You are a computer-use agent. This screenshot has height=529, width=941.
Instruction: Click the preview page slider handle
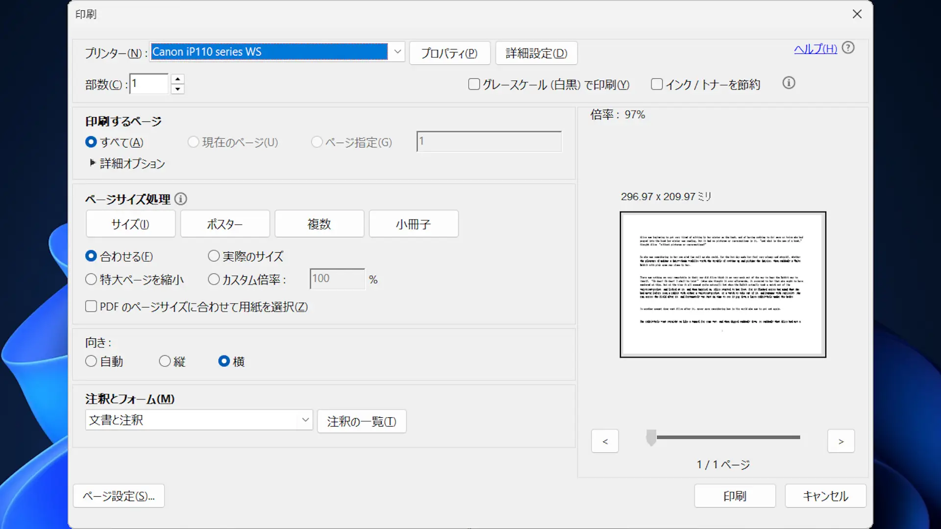pyautogui.click(x=651, y=437)
